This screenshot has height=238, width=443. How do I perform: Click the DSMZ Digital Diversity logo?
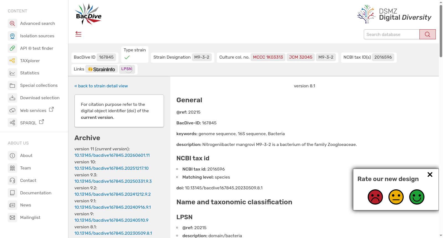click(394, 14)
